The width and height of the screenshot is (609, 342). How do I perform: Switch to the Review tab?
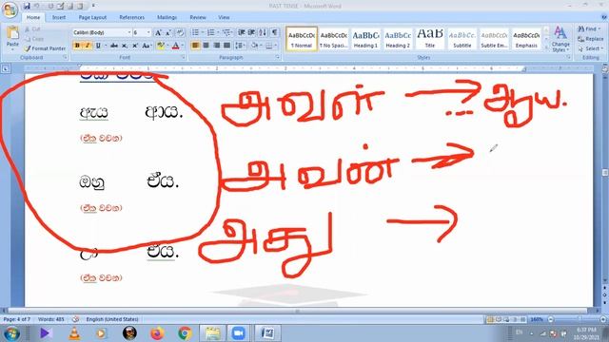pyautogui.click(x=198, y=17)
